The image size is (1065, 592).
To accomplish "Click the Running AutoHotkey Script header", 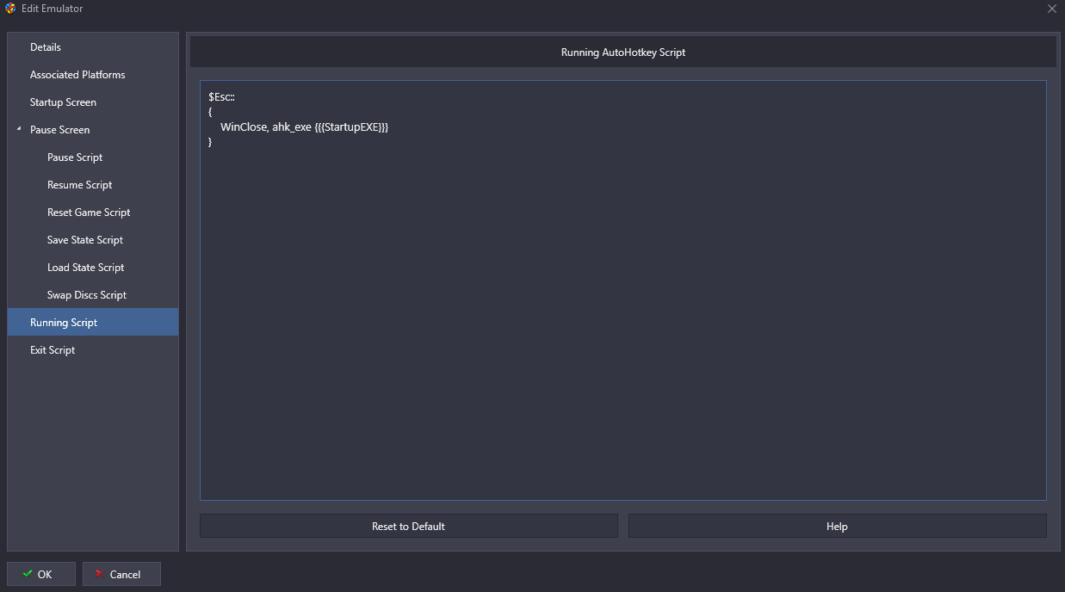I will [623, 52].
